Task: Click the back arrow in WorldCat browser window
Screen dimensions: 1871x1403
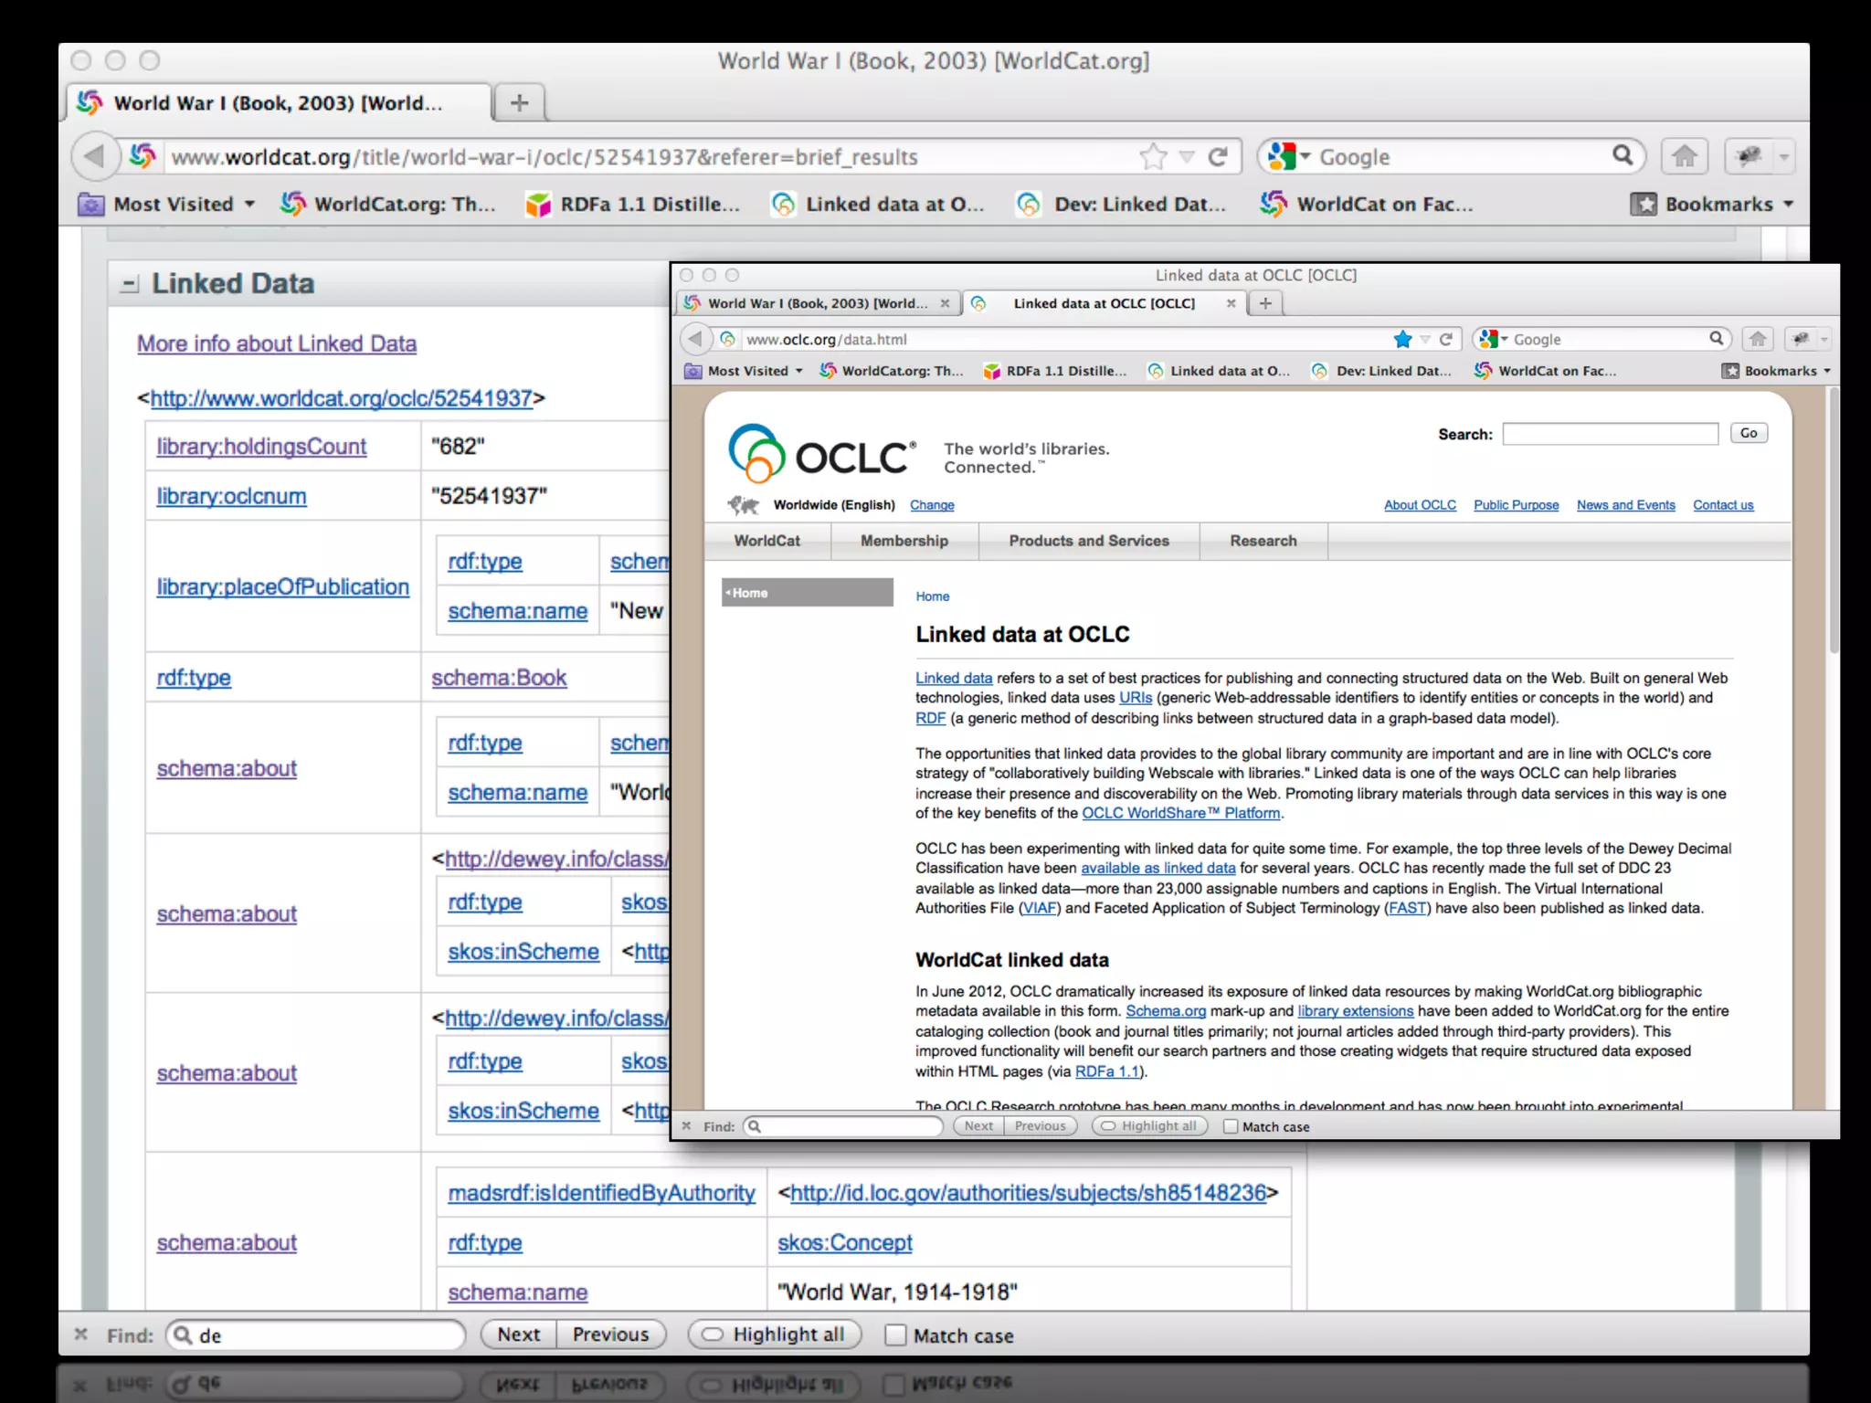Action: pyautogui.click(x=95, y=157)
